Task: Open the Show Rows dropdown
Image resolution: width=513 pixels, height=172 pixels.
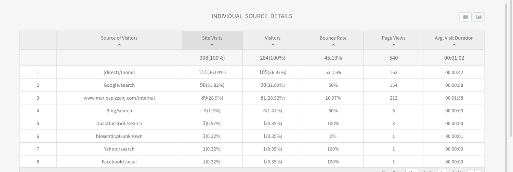Action: (x=411, y=171)
